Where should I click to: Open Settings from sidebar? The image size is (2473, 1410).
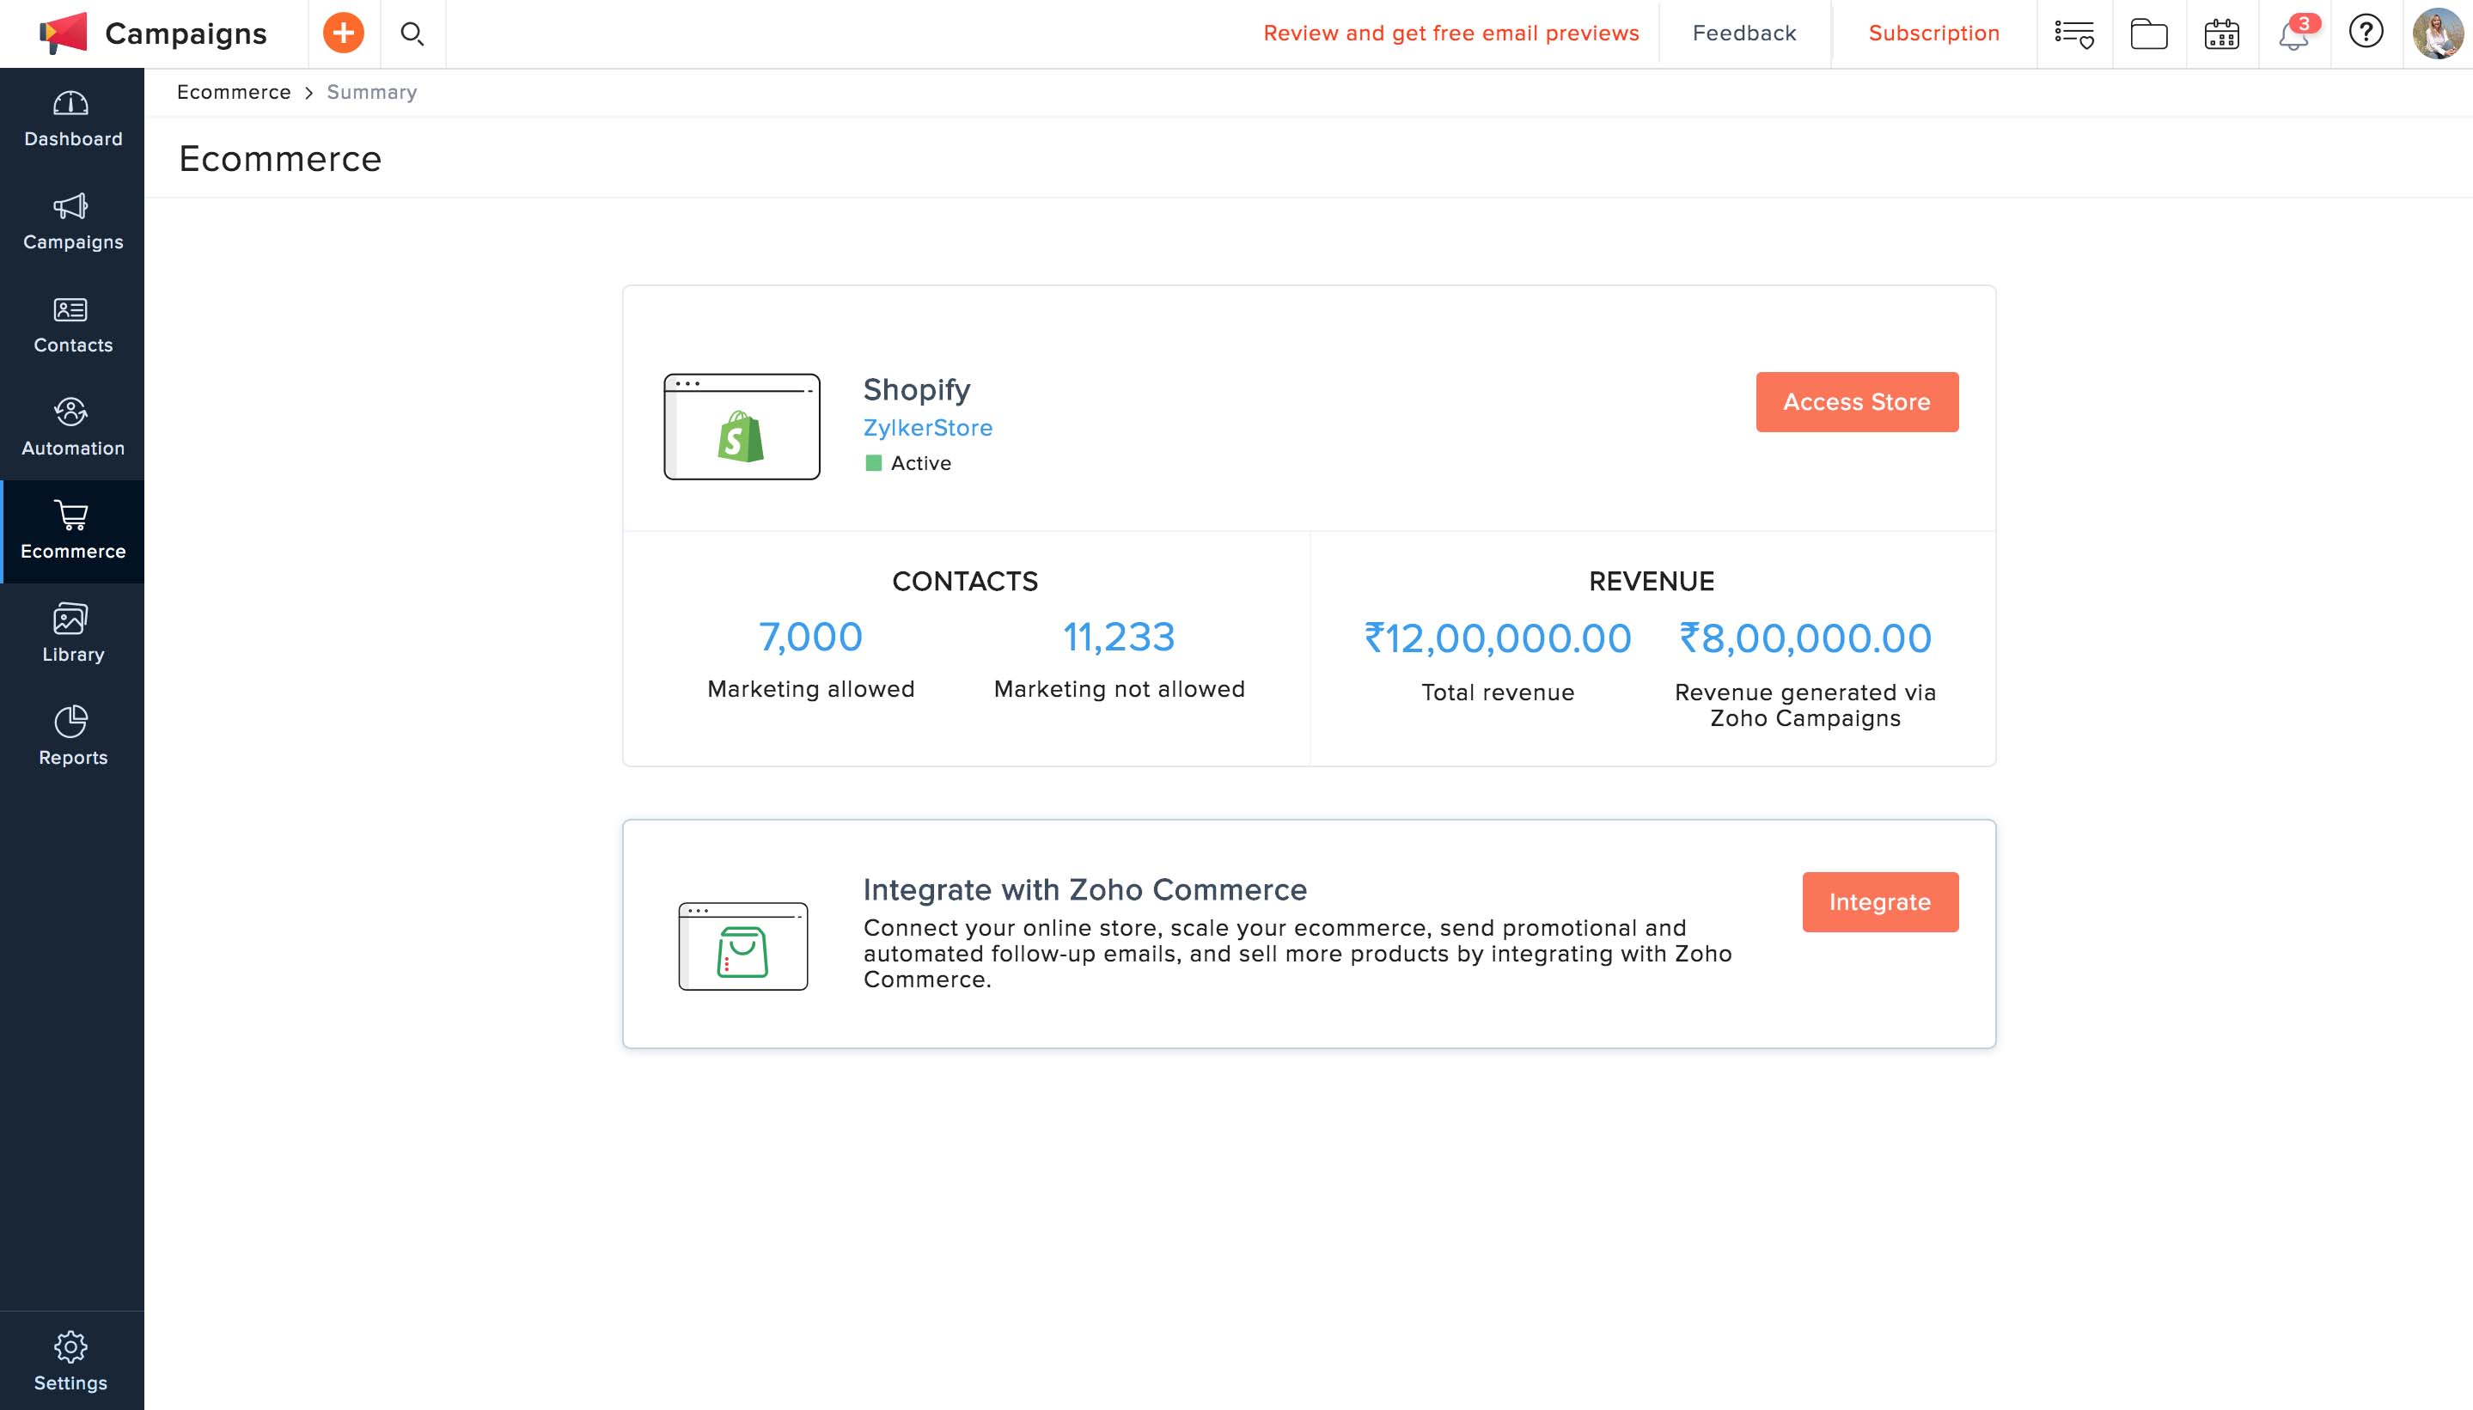(x=71, y=1359)
